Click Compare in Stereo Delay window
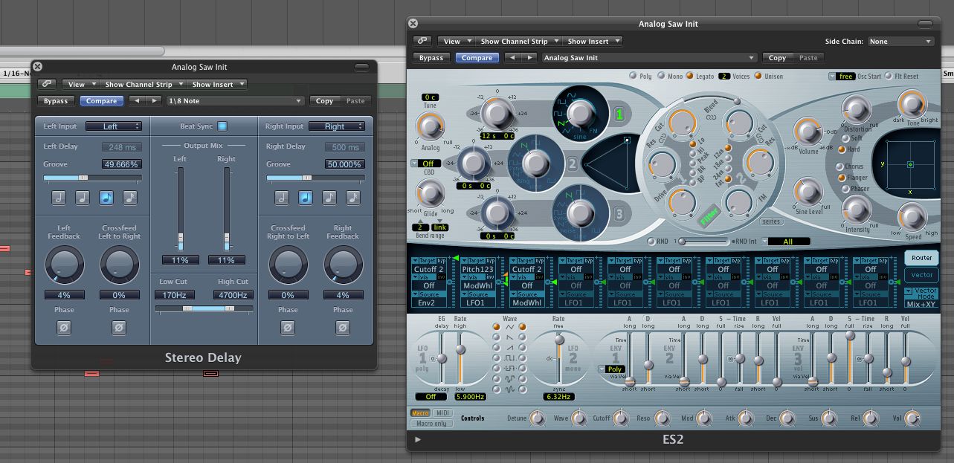954x463 pixels. 101,101
